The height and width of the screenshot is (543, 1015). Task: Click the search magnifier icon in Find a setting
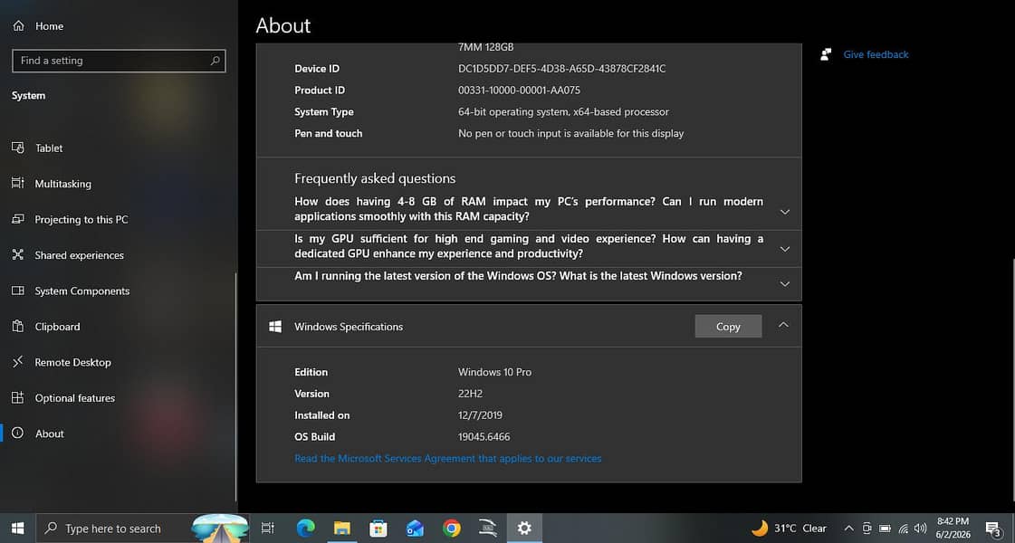pos(215,61)
